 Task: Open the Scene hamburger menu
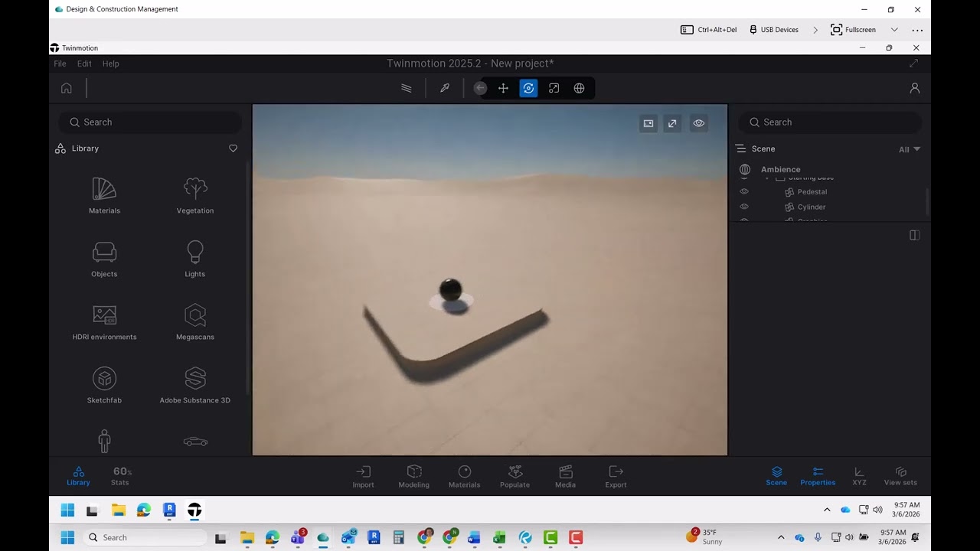click(740, 148)
